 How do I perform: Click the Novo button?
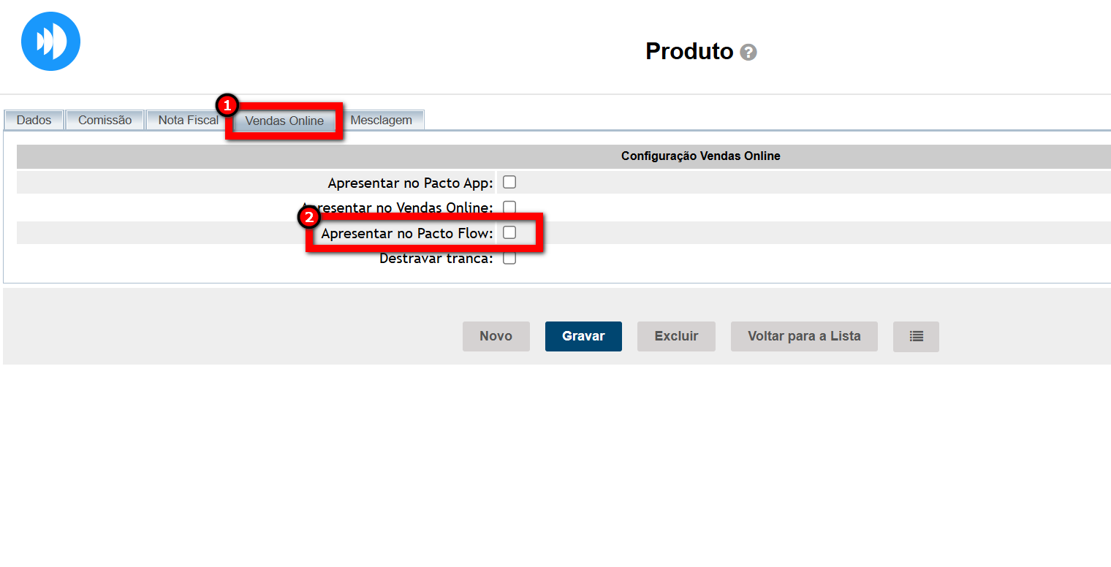pos(496,336)
